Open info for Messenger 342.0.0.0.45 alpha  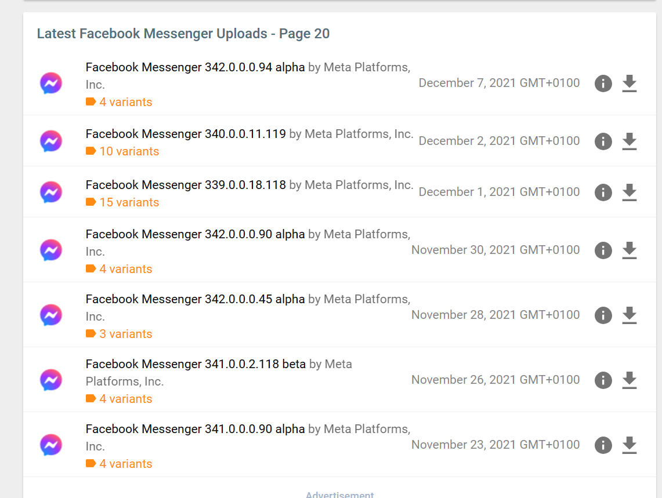(603, 315)
